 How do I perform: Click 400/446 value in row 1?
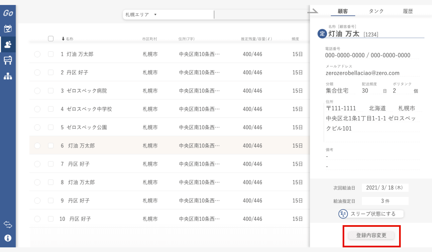pyautogui.click(x=253, y=54)
